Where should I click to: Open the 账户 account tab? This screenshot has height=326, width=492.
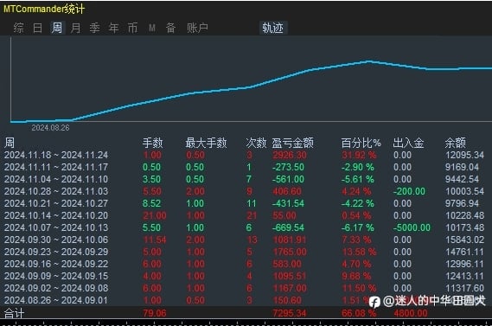pos(197,28)
